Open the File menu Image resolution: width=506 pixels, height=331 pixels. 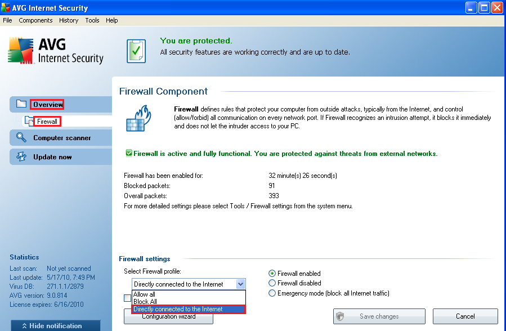(x=7, y=20)
